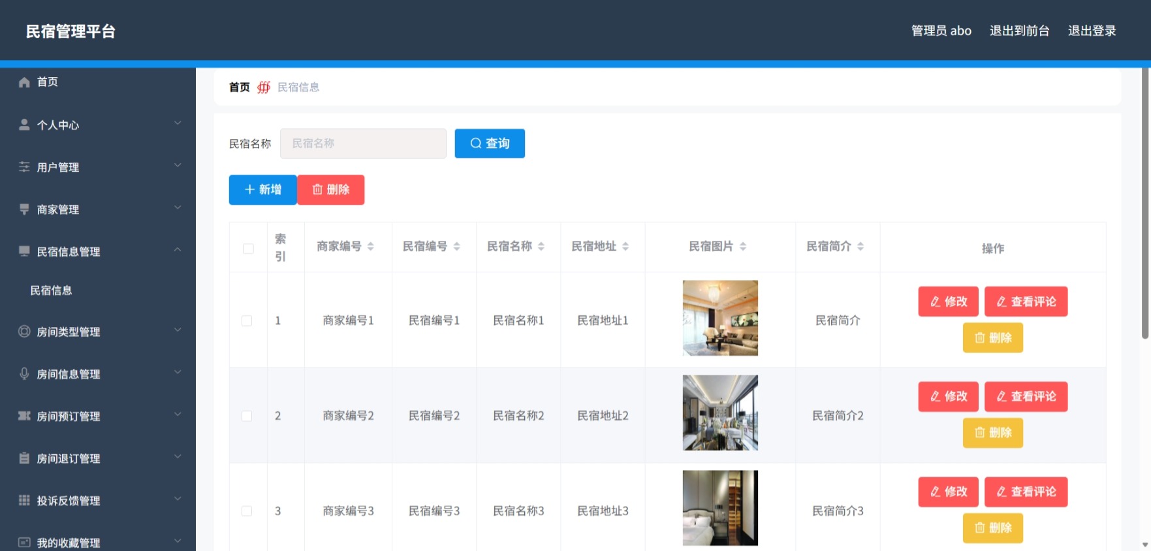Expand 投诉反馈管理 with its chevron
This screenshot has width=1151, height=551.
tap(178, 499)
